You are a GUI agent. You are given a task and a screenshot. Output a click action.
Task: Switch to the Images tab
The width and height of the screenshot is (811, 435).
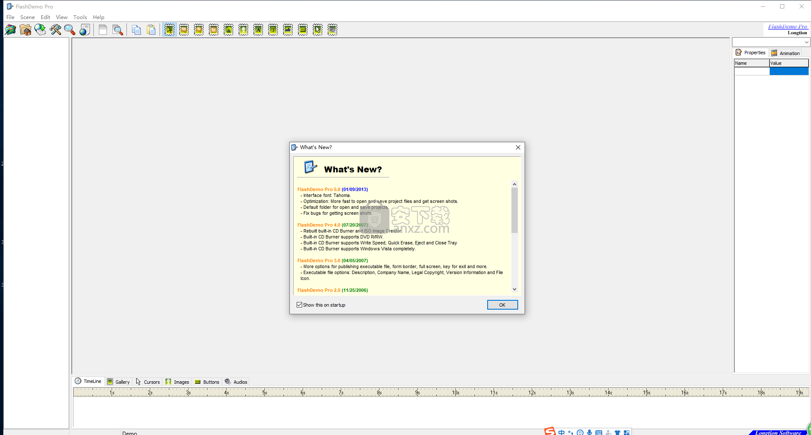click(x=177, y=382)
